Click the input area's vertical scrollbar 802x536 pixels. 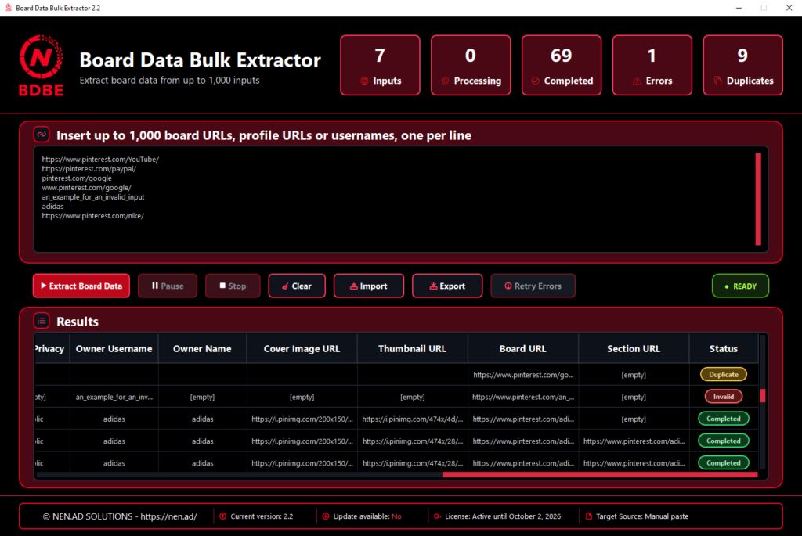click(758, 199)
